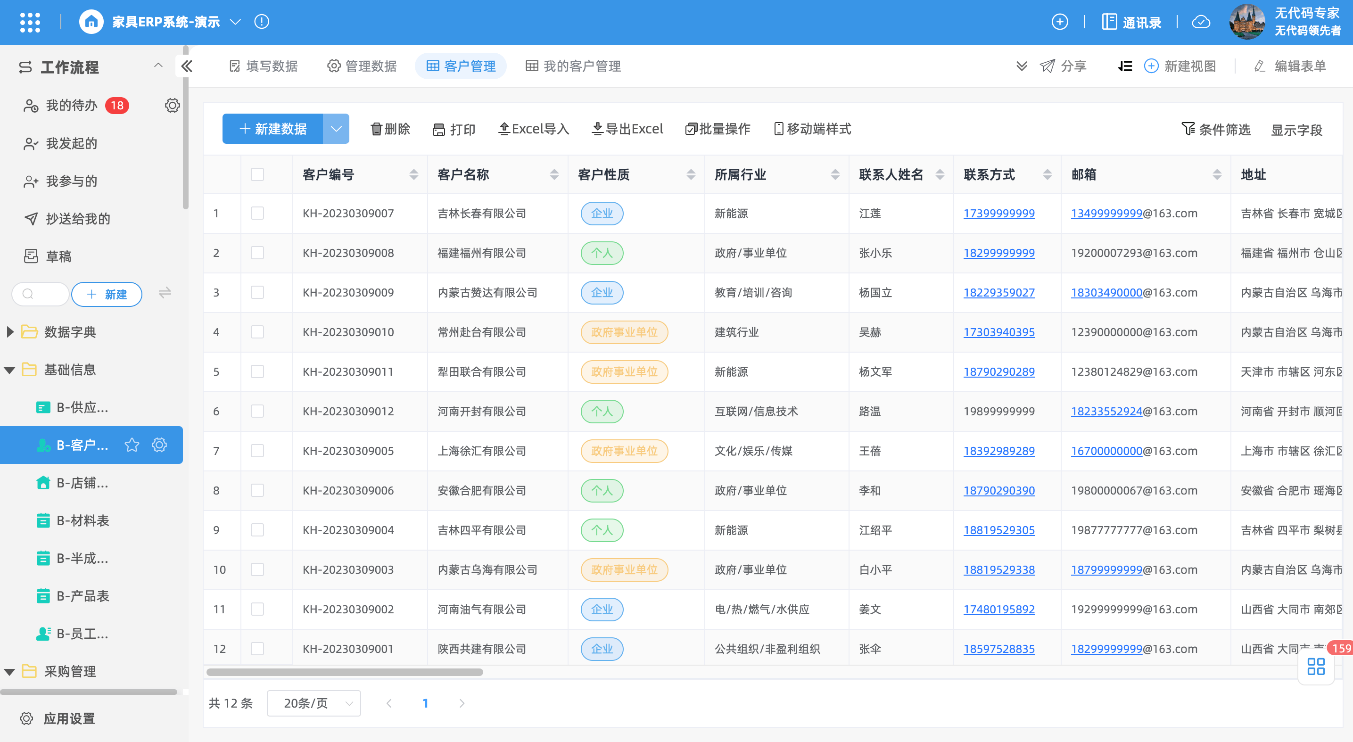Click the cloud sync icon in header
The width and height of the screenshot is (1353, 742).
tap(1201, 22)
